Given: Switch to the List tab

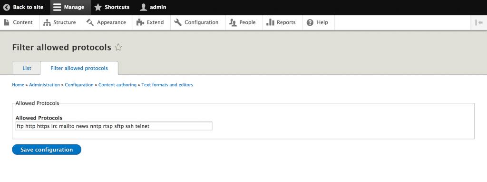Looking at the screenshot, I should coord(27,68).
